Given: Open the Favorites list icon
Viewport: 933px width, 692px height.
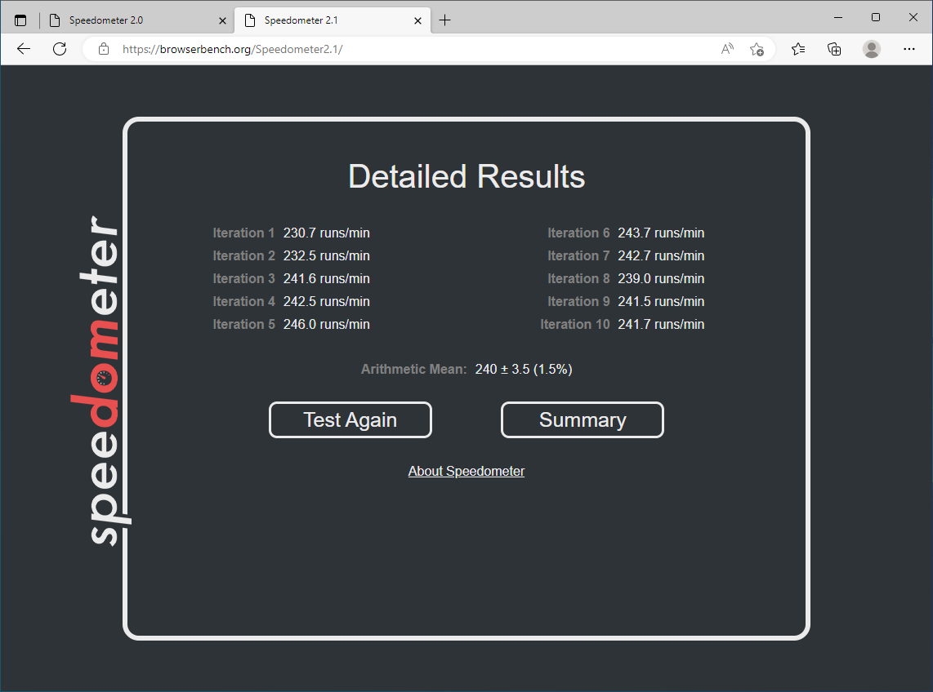Looking at the screenshot, I should (798, 49).
